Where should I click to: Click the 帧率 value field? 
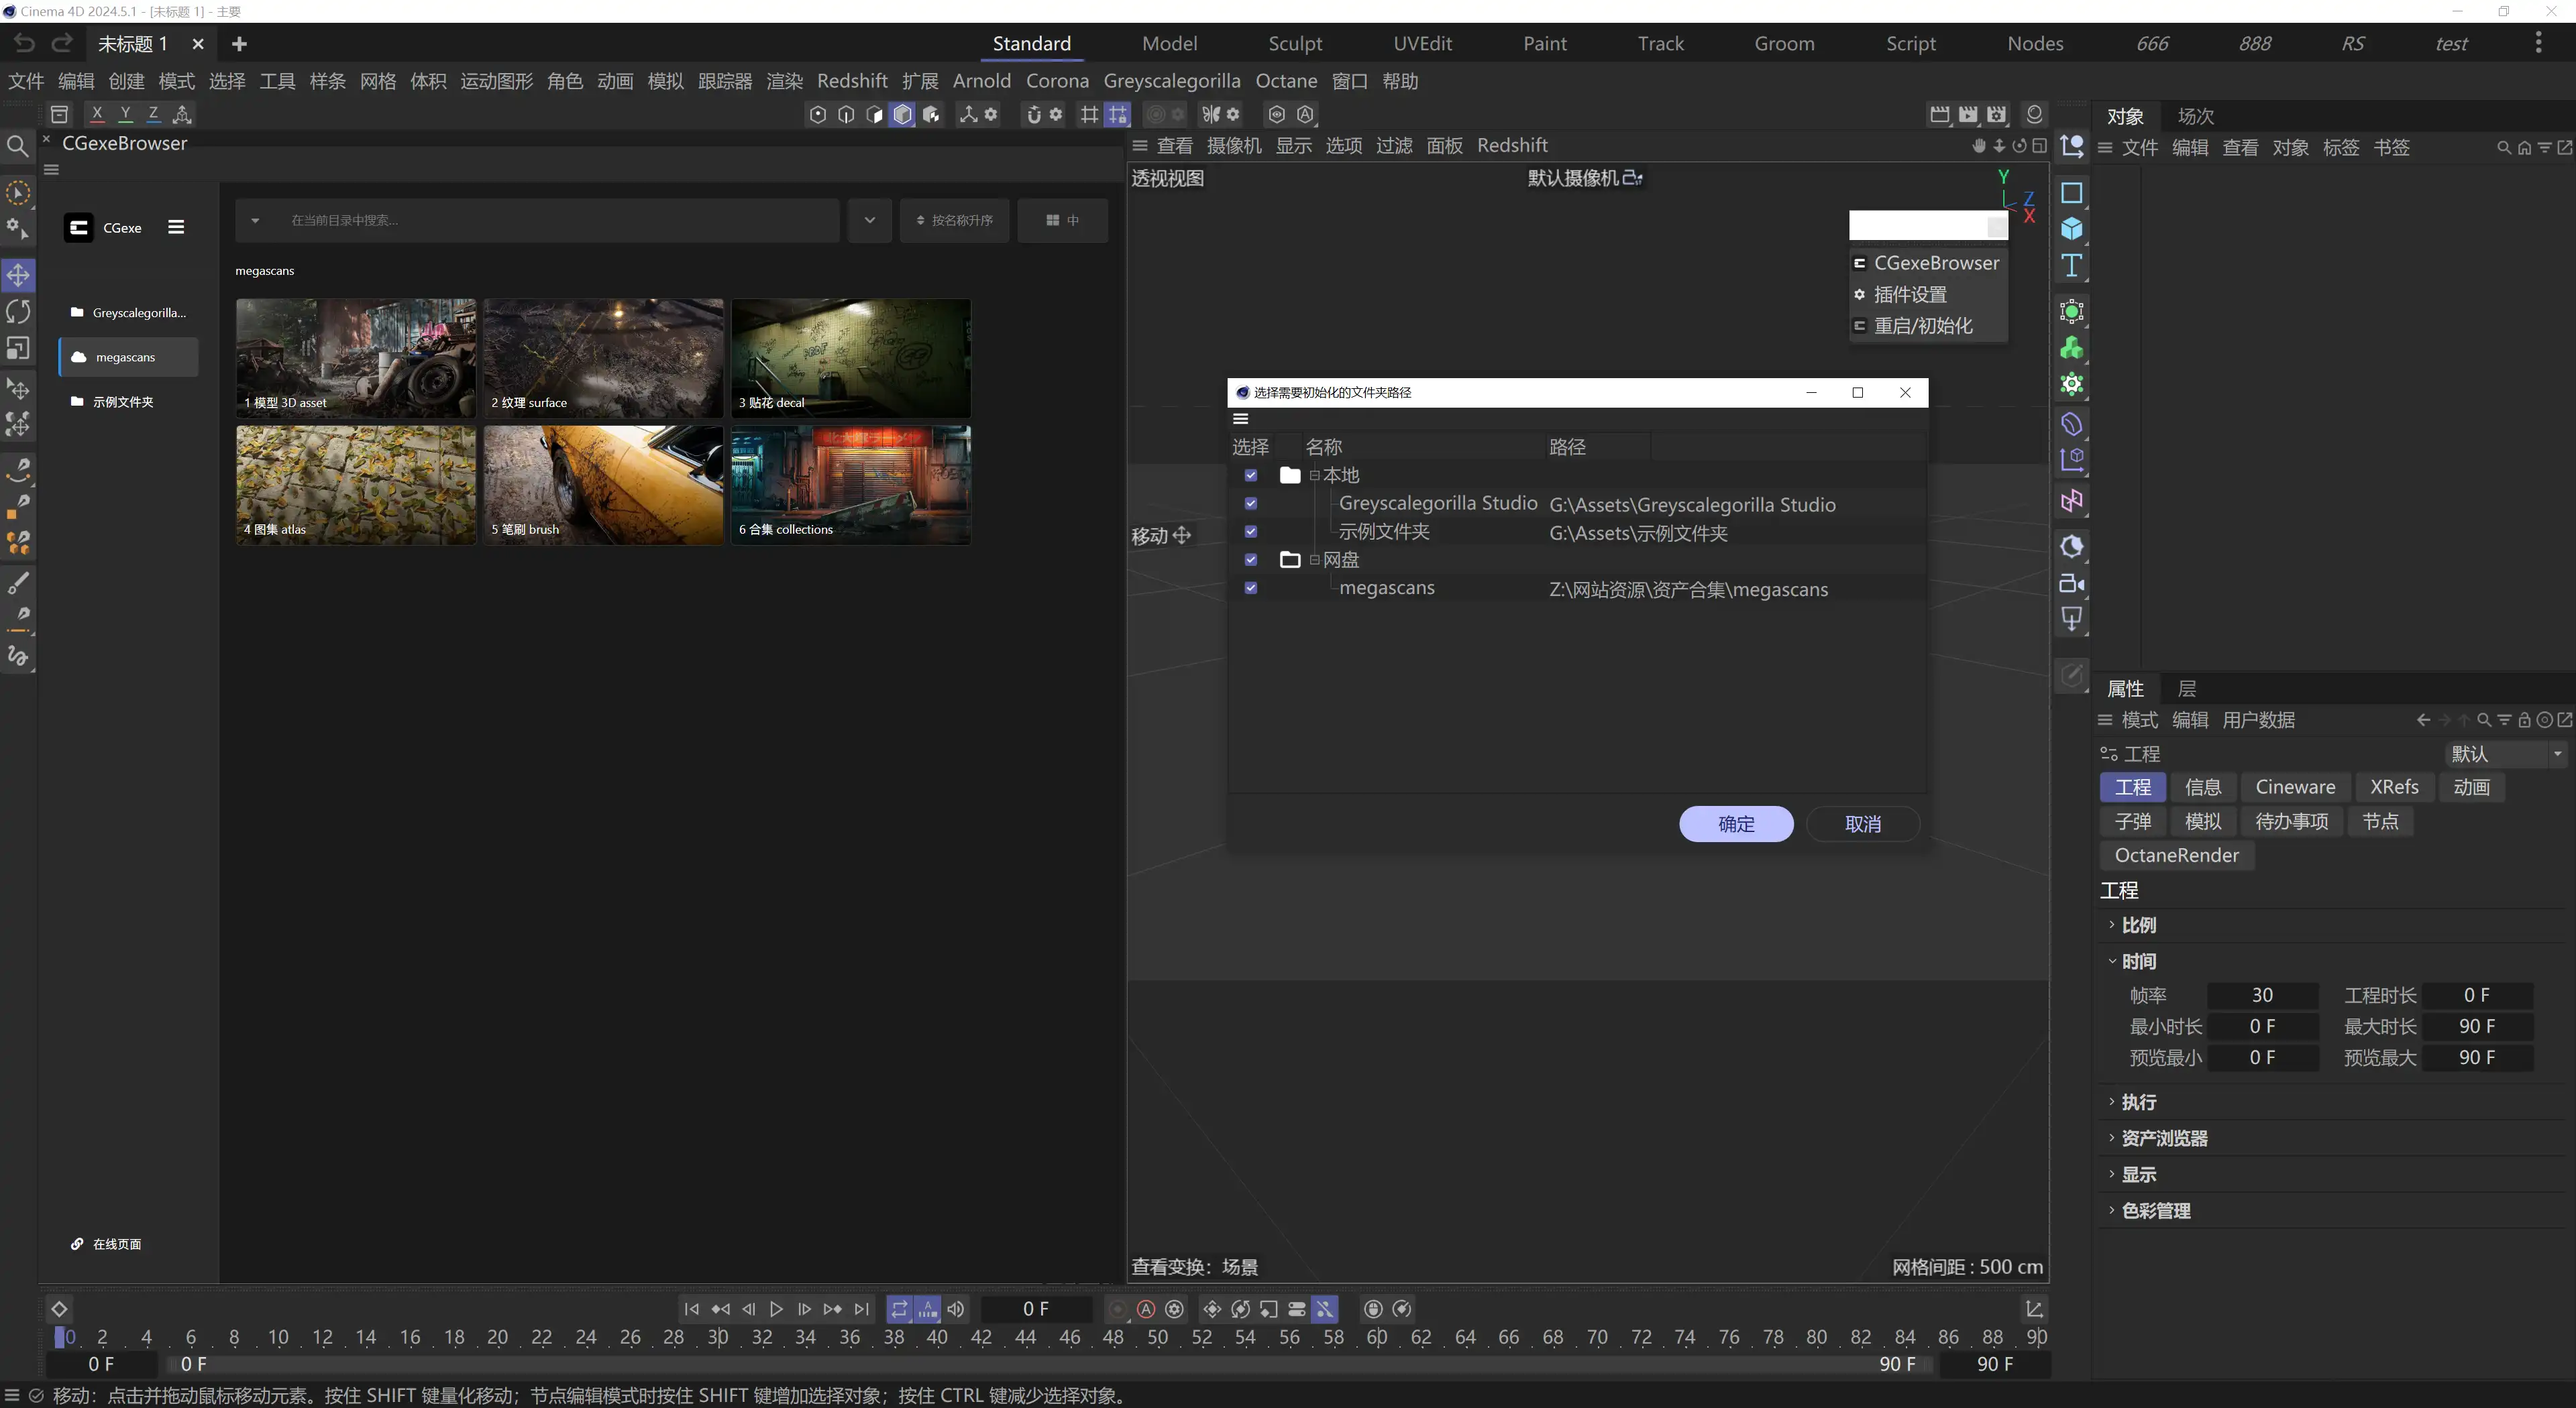pos(2262,995)
